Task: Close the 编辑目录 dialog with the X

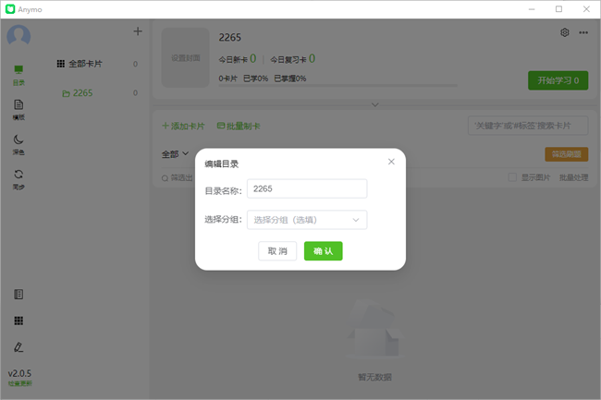Action: (391, 162)
